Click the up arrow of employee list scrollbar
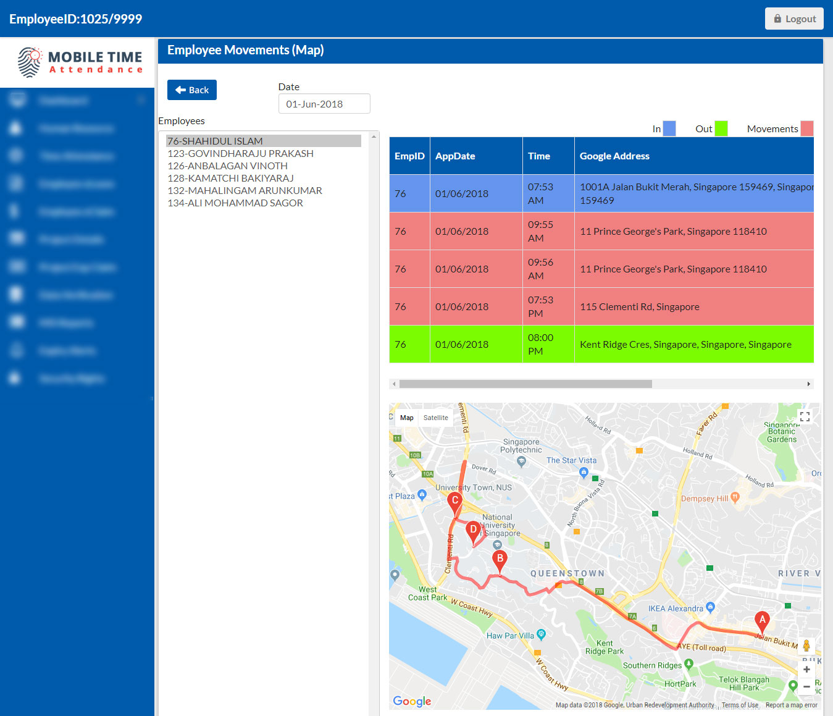 [374, 137]
